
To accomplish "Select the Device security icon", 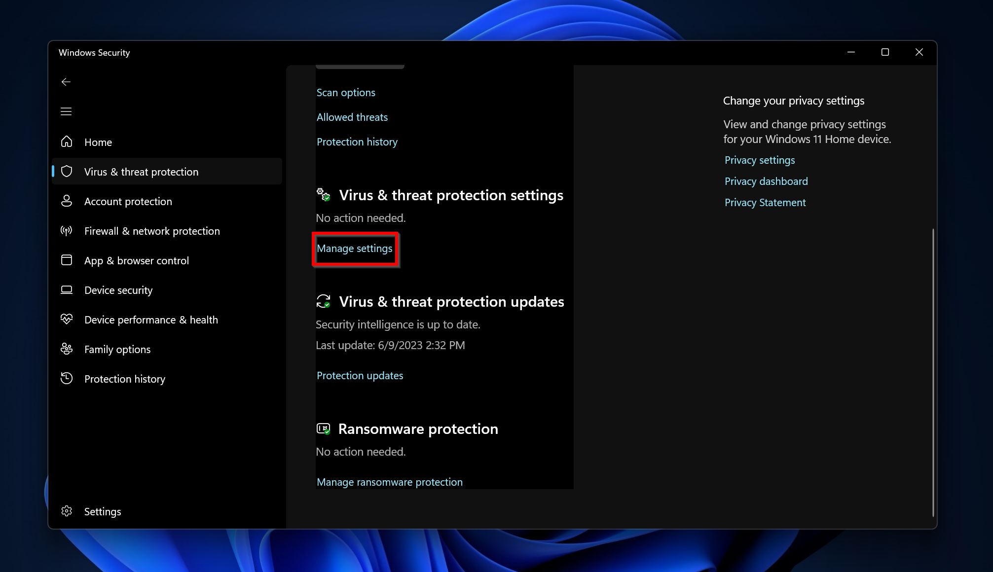I will (66, 290).
